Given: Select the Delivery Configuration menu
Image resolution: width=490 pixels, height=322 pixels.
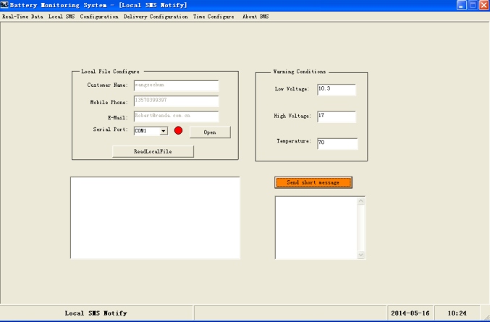Looking at the screenshot, I should coord(156,17).
